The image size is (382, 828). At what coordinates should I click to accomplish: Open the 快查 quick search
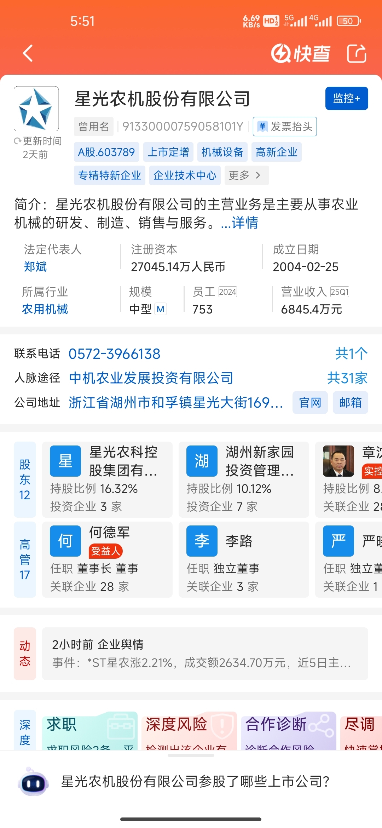coord(300,53)
